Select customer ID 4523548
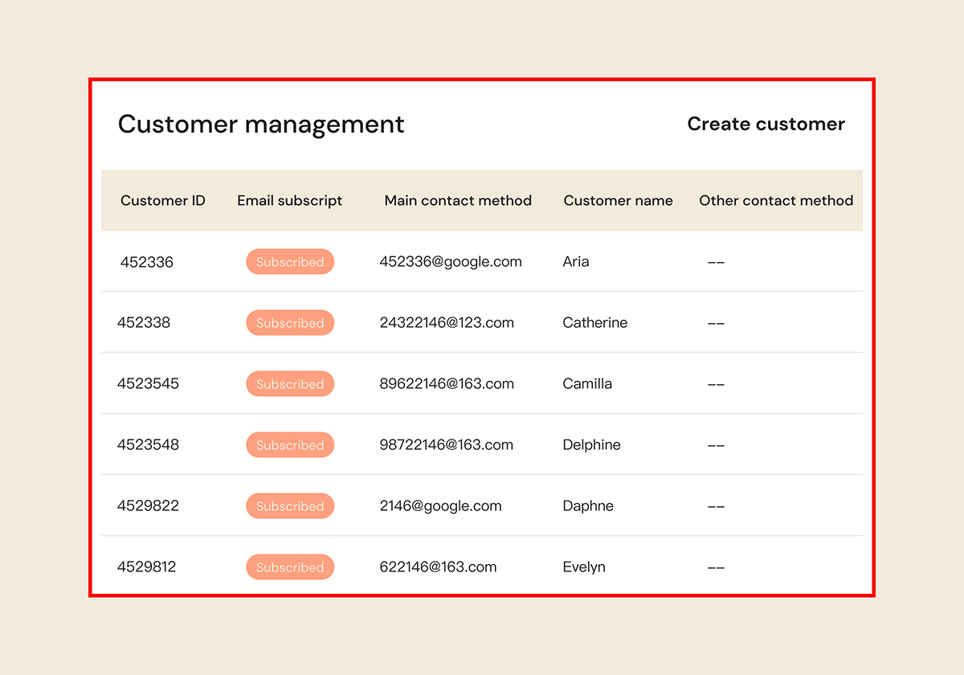The image size is (964, 675). coord(148,445)
